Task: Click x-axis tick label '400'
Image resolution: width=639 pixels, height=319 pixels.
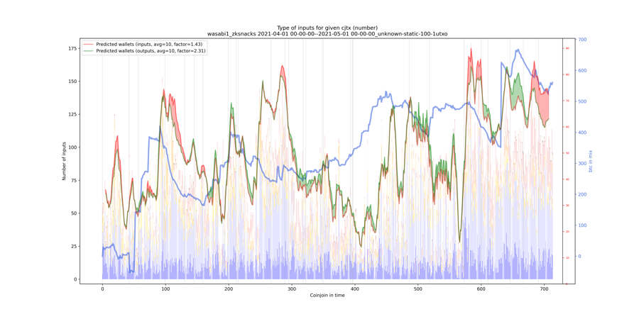Action: click(355, 288)
